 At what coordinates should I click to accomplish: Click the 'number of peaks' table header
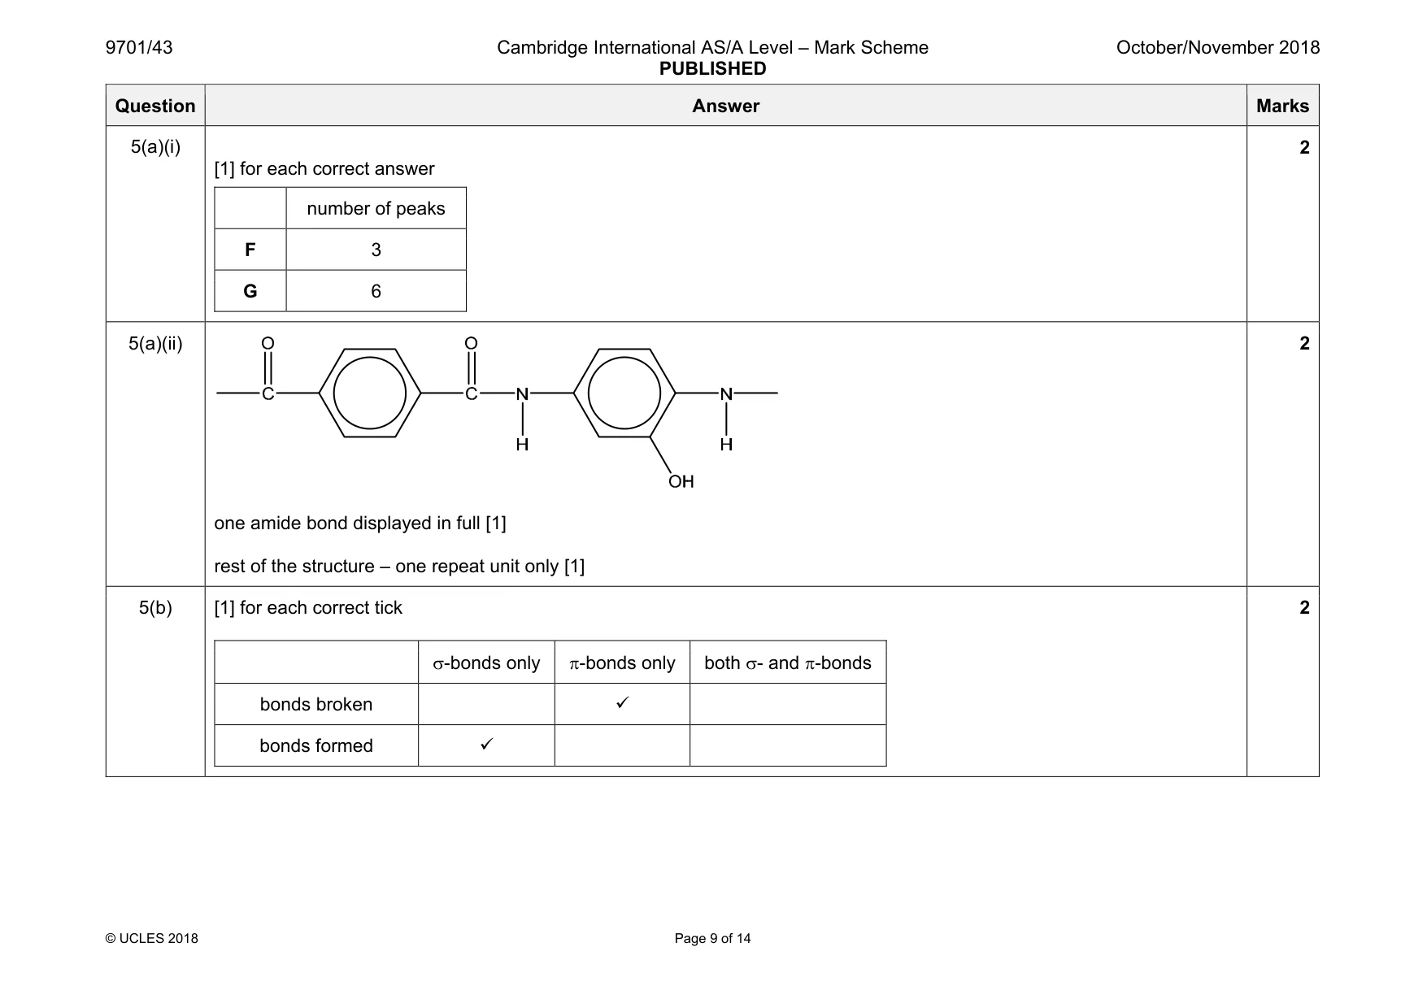coord(376,208)
